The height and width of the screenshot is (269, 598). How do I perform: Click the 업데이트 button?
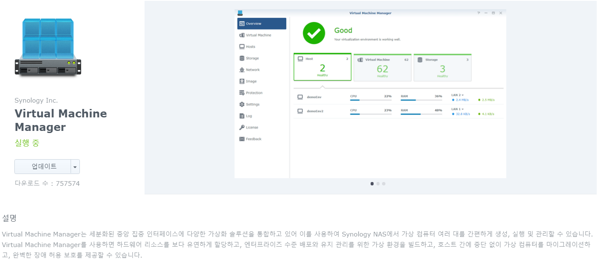(43, 166)
